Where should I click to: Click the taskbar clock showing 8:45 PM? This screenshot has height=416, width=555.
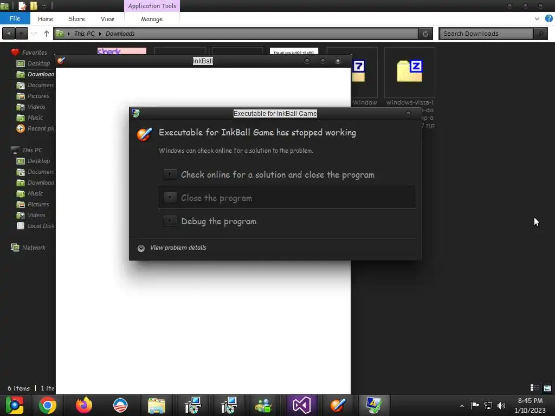530,405
